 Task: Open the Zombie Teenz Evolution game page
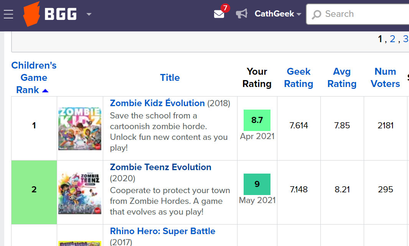(160, 167)
